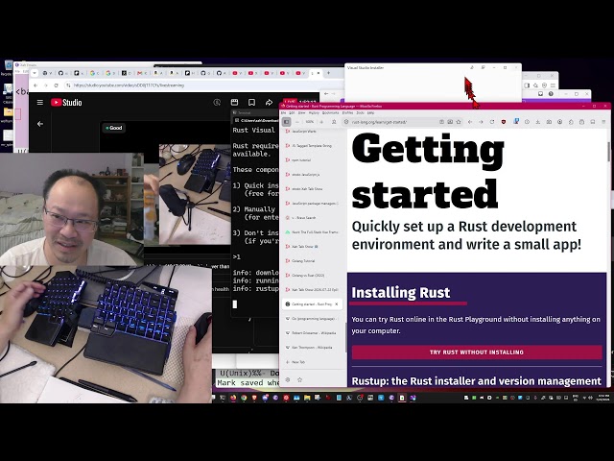Click the TRY RUST WITHOUT INSTALLING button
The width and height of the screenshot is (614, 461).
tap(477, 352)
